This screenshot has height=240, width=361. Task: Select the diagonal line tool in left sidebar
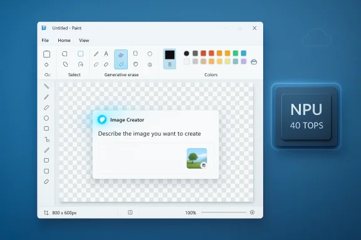(46, 86)
